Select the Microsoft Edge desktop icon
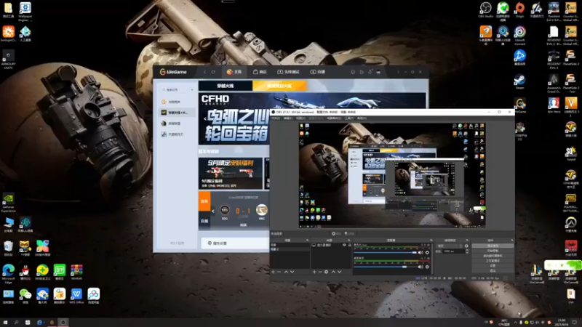Image resolution: width=582 pixels, height=327 pixels. point(8,274)
